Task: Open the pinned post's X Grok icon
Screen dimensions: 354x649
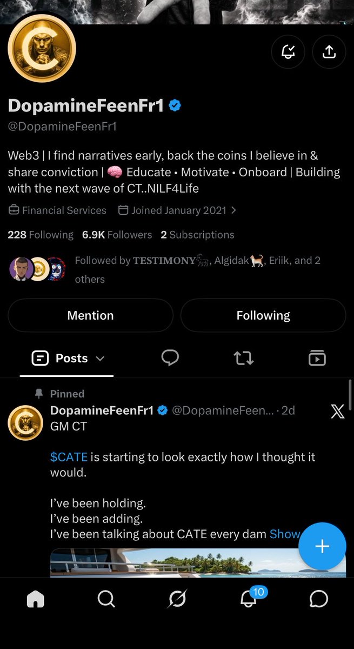Action: 337,412
